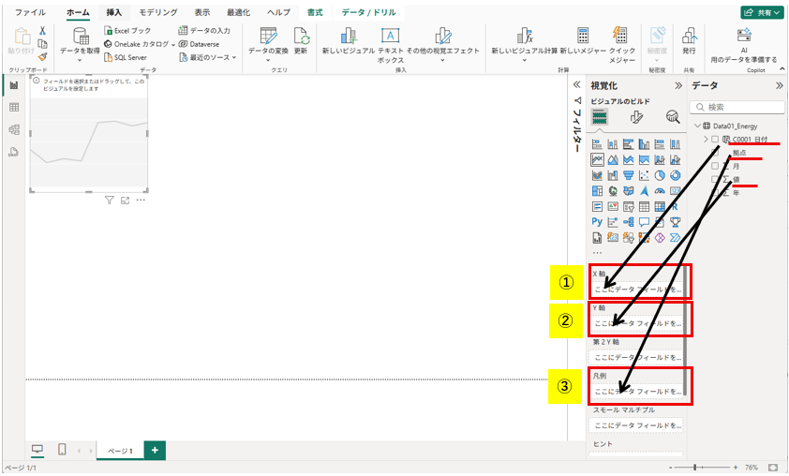Viewport: 789px width, 476px height.
Task: Click the Excel ブック button
Action: pyautogui.click(x=127, y=31)
